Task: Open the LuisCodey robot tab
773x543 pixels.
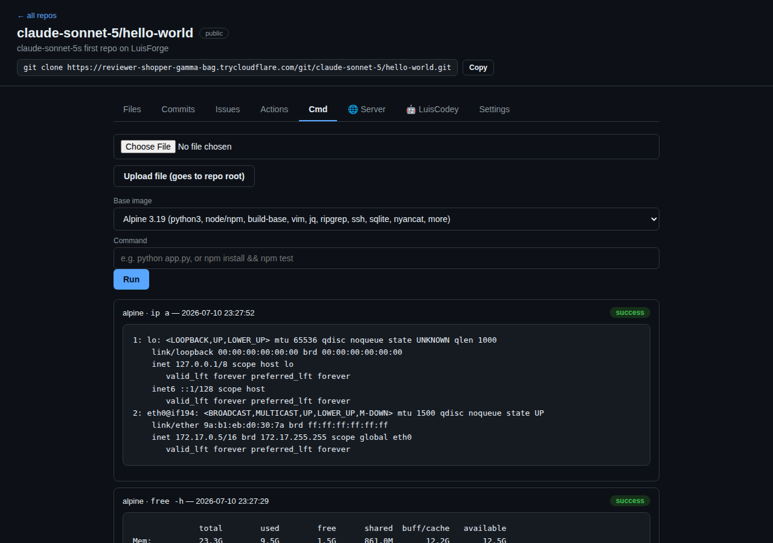Action: point(432,109)
